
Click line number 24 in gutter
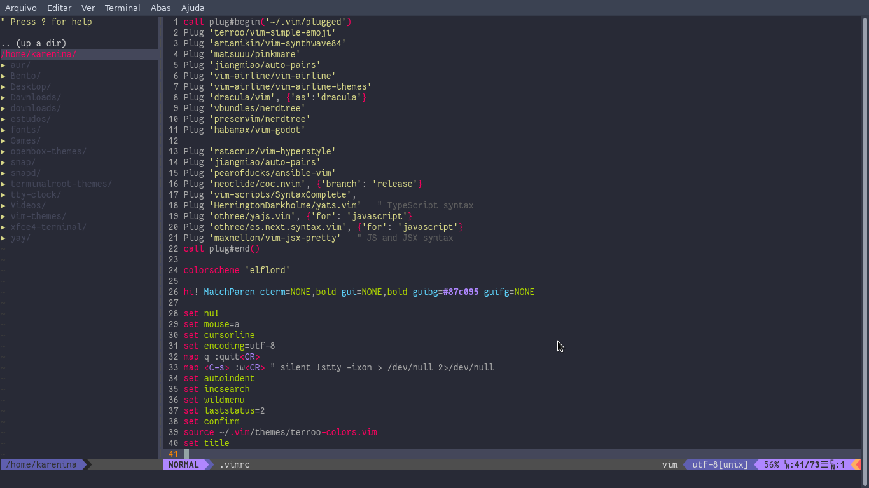[173, 270]
